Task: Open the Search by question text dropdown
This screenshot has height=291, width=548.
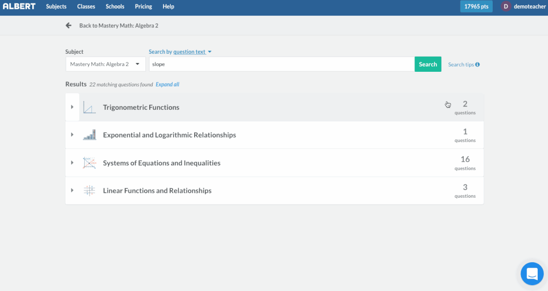Action: [x=180, y=52]
